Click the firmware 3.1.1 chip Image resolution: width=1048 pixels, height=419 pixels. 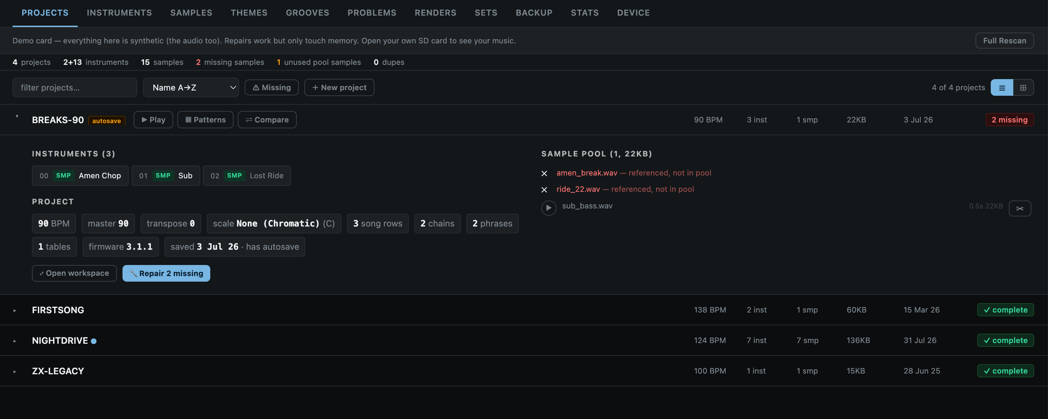(120, 247)
